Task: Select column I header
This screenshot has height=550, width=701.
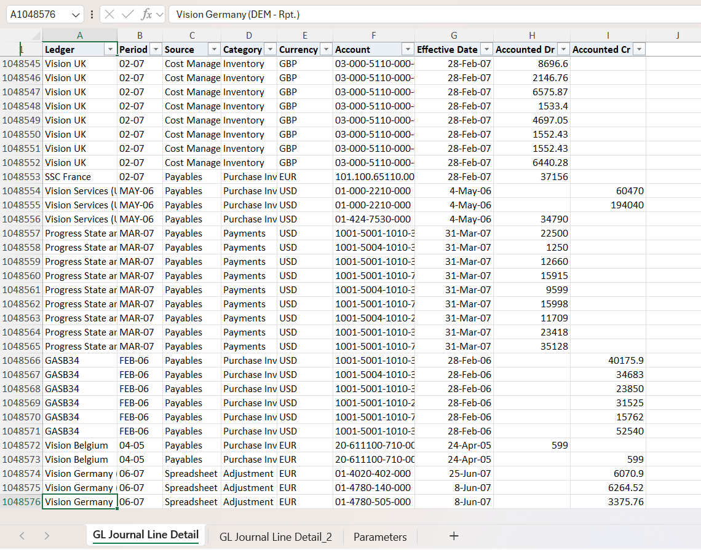Action: [608, 35]
